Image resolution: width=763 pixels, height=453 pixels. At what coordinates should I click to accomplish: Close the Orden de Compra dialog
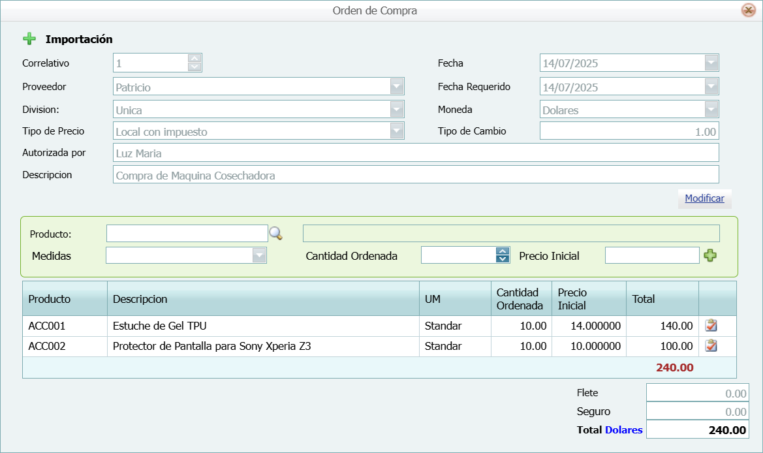tap(748, 10)
